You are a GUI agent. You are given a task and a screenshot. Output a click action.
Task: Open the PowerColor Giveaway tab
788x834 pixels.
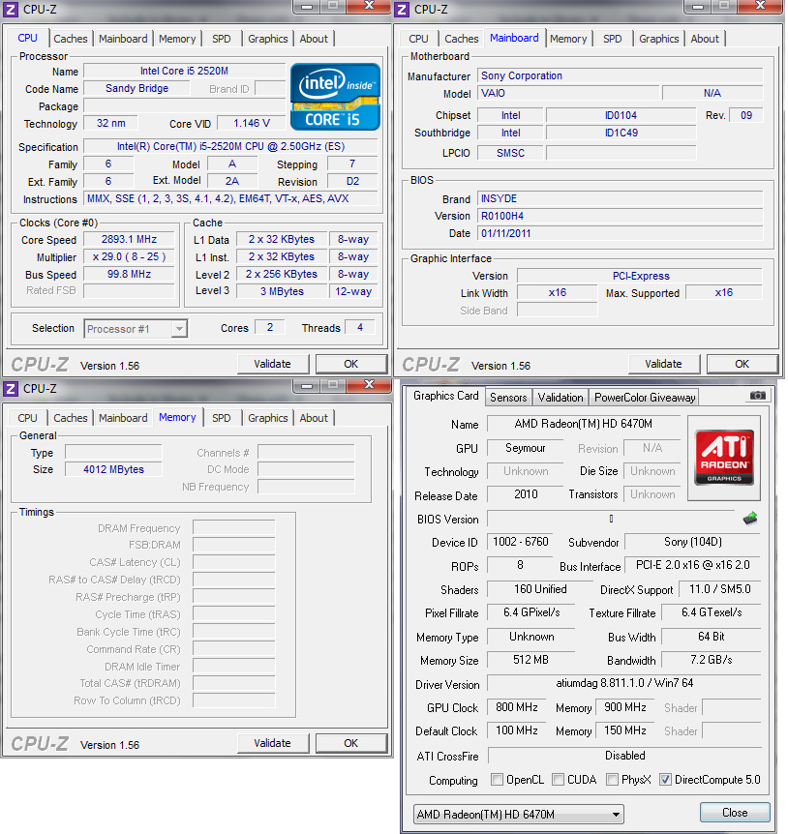(644, 397)
